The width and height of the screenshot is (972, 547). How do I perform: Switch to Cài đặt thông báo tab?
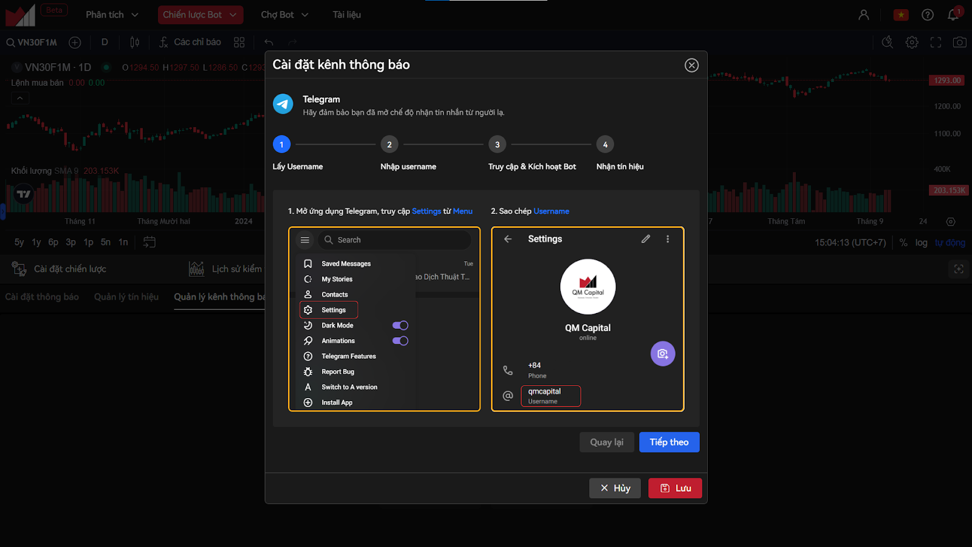(x=42, y=297)
